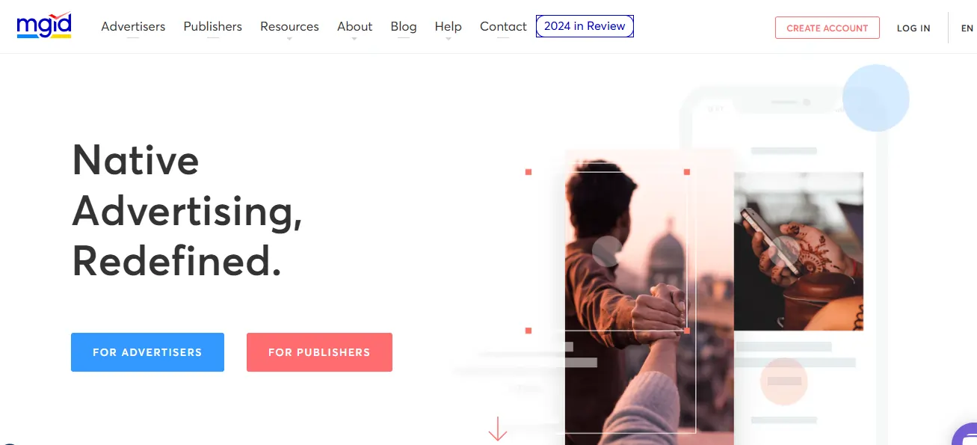The image size is (977, 445).
Task: Open the Advertisers menu item
Action: point(133,27)
